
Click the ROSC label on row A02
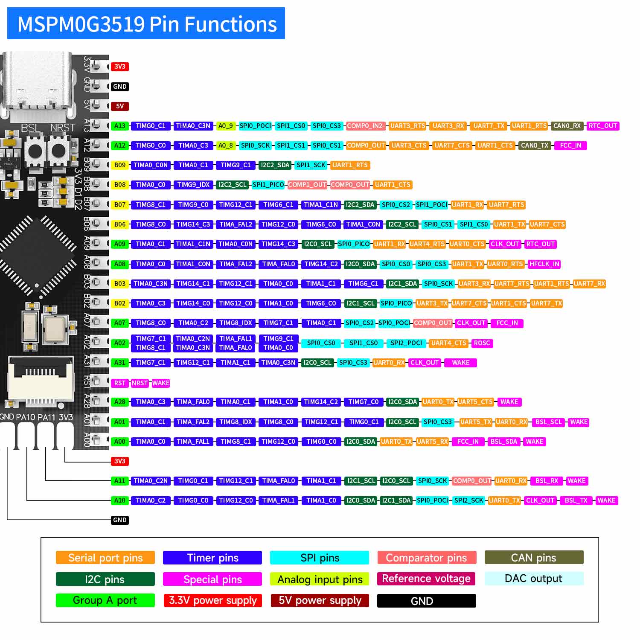tap(482, 343)
